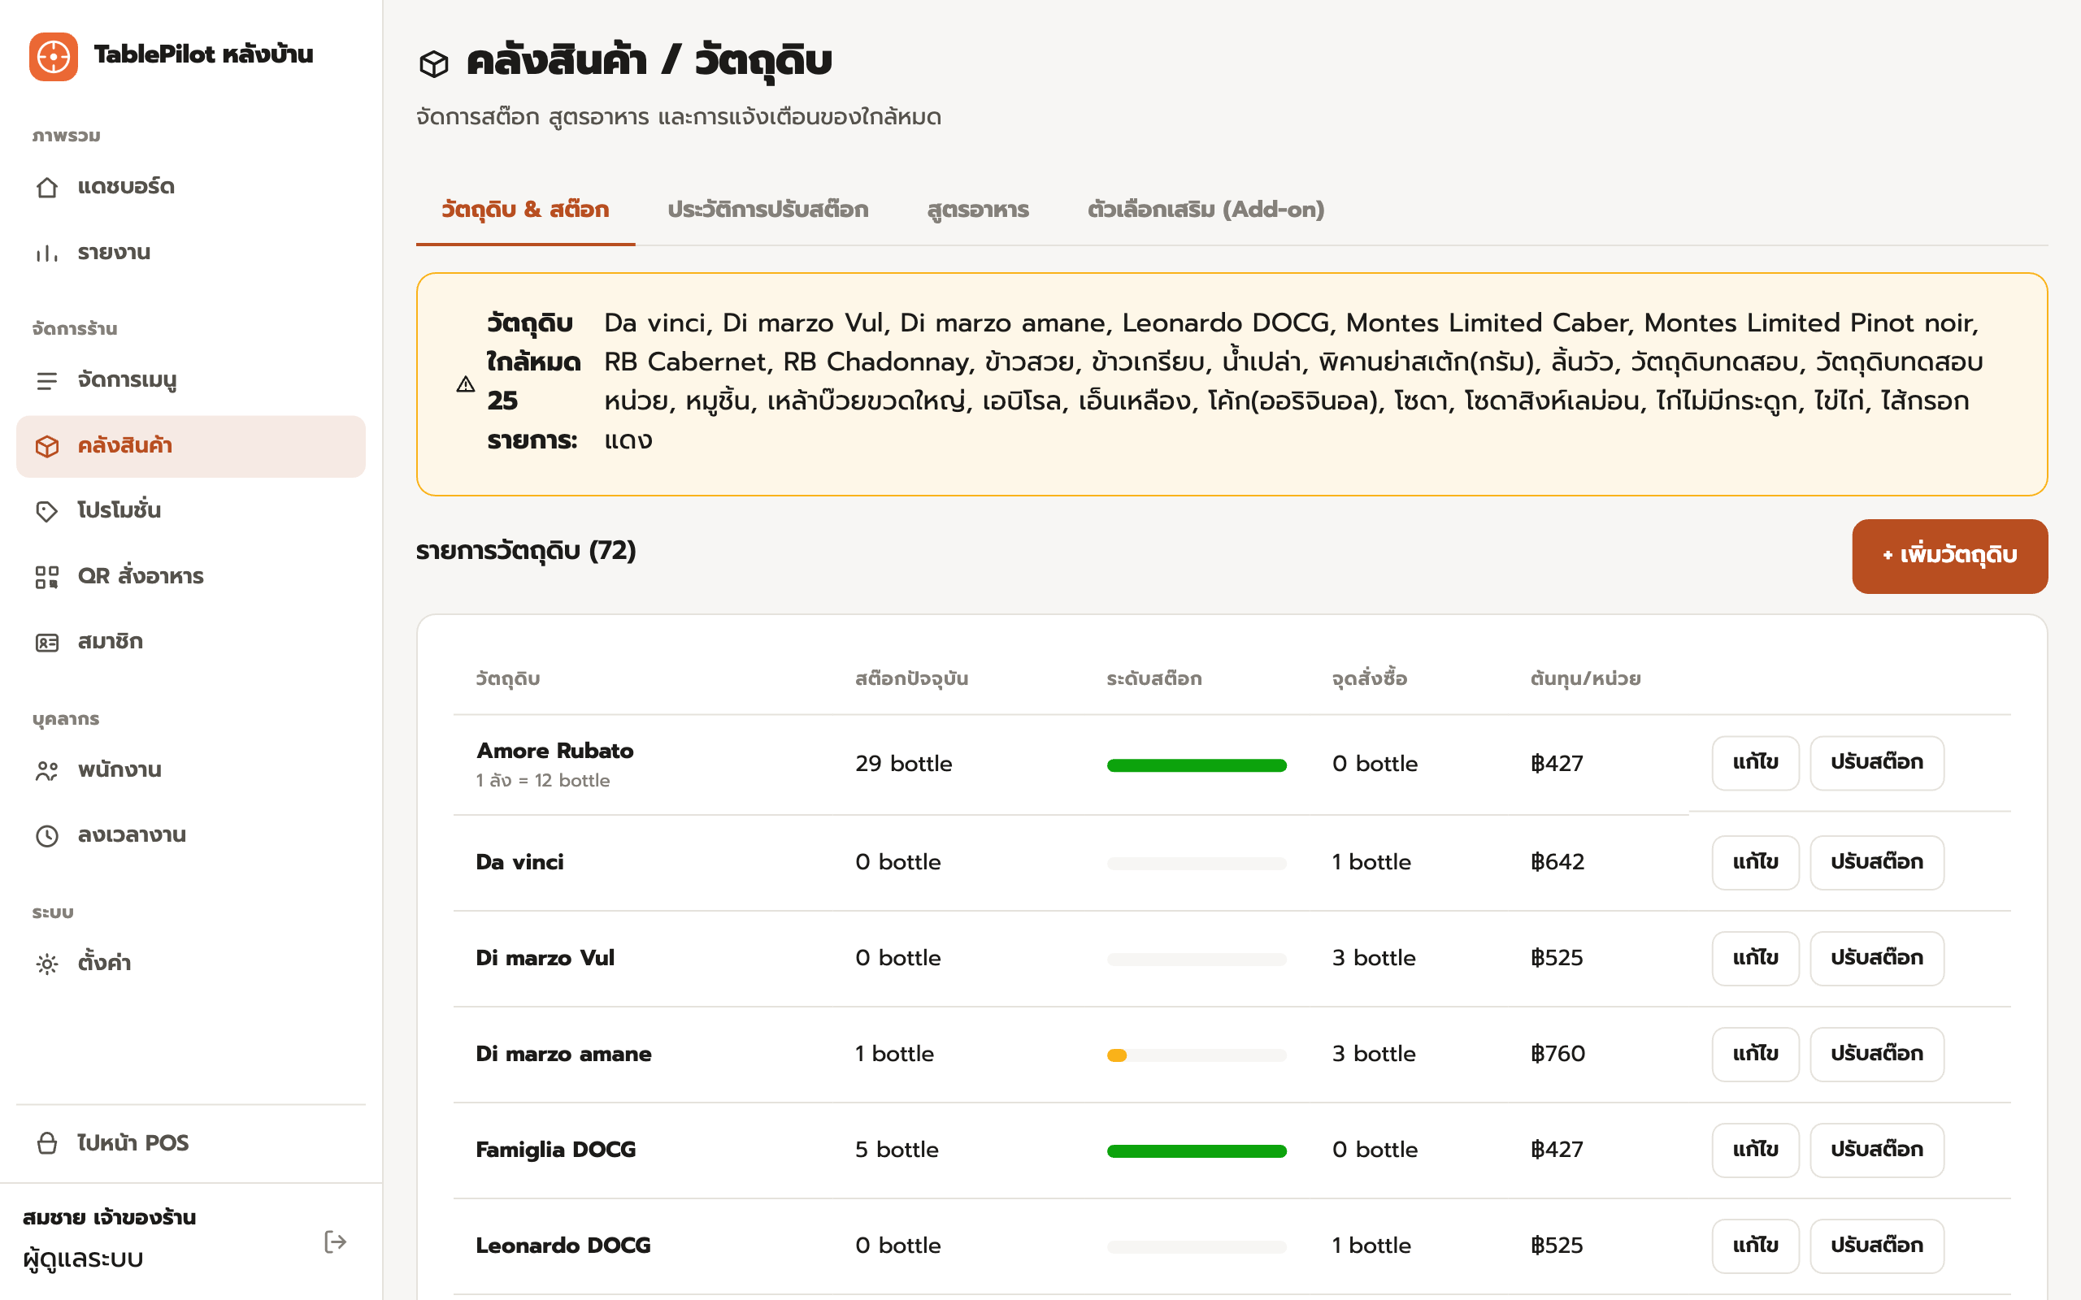This screenshot has height=1300, width=2081.
Task: Click the low-stock warning triangle icon
Action: tap(465, 383)
